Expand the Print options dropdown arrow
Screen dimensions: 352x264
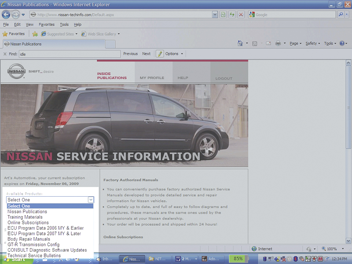pyautogui.click(x=285, y=43)
